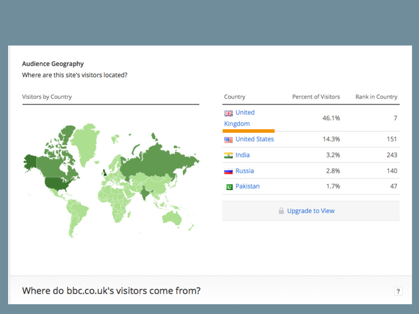Click the Country column header

pos(234,96)
